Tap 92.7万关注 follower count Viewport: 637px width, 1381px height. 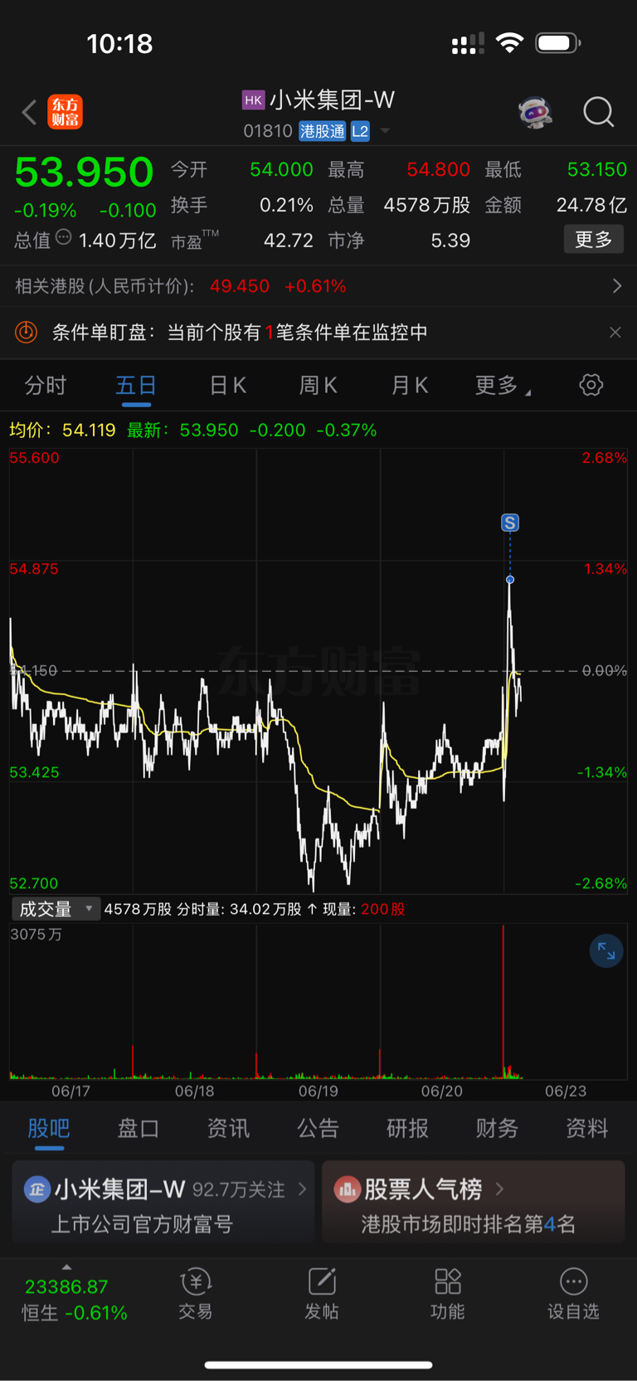click(x=239, y=1189)
